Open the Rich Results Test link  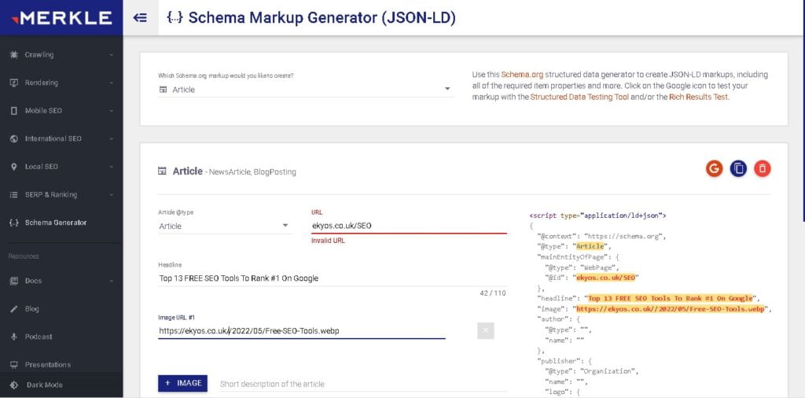coord(698,97)
